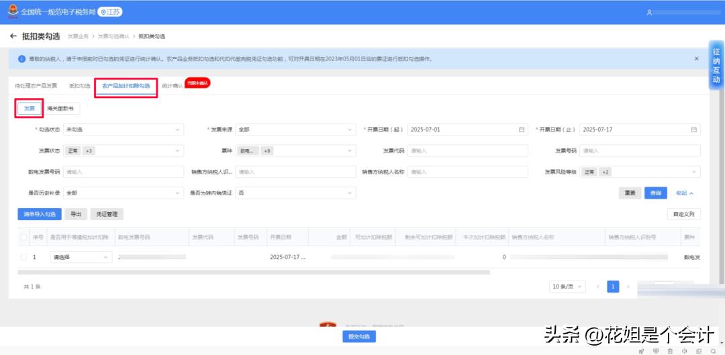
Task: Focus the 数电发票号码 input
Action: pyautogui.click(x=123, y=172)
